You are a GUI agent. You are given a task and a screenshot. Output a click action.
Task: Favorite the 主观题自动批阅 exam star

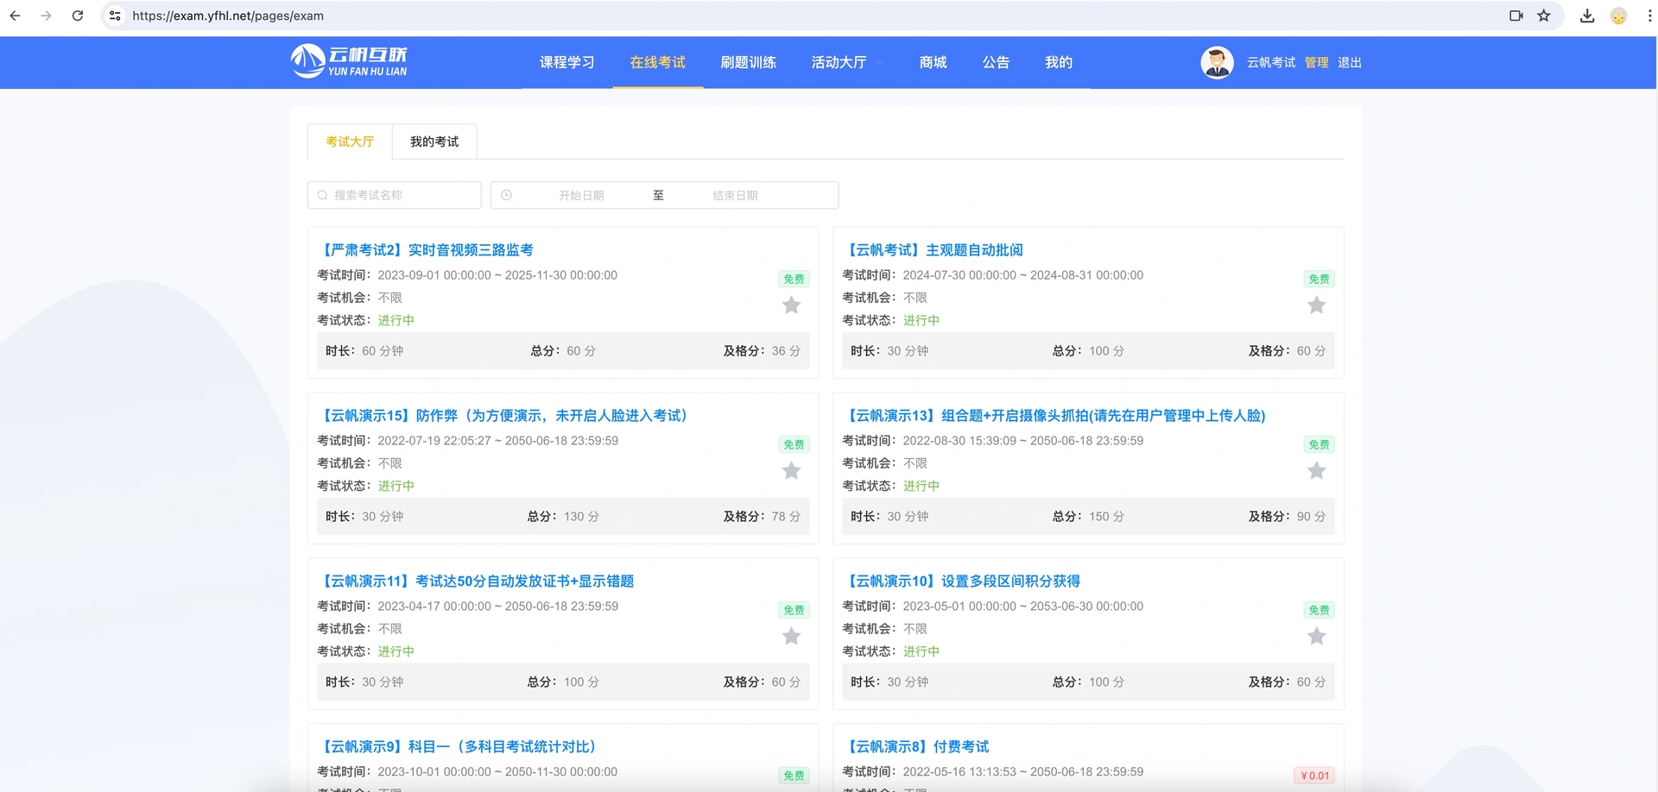click(1316, 305)
